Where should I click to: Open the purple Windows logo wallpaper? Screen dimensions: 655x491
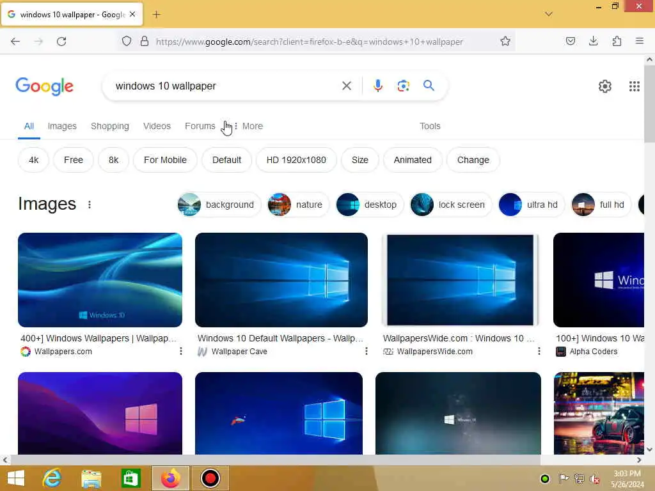coord(100,413)
